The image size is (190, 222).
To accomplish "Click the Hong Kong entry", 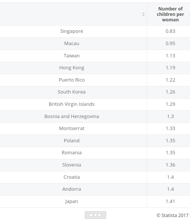I will click(x=72, y=68).
